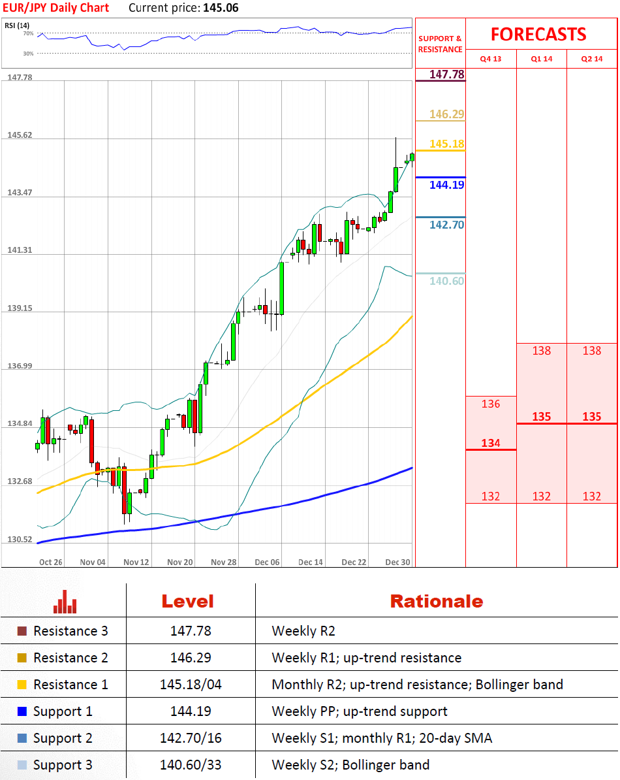This screenshot has width=620, height=780.
Task: Click the 145.18 resistance level label
Action: point(446,144)
